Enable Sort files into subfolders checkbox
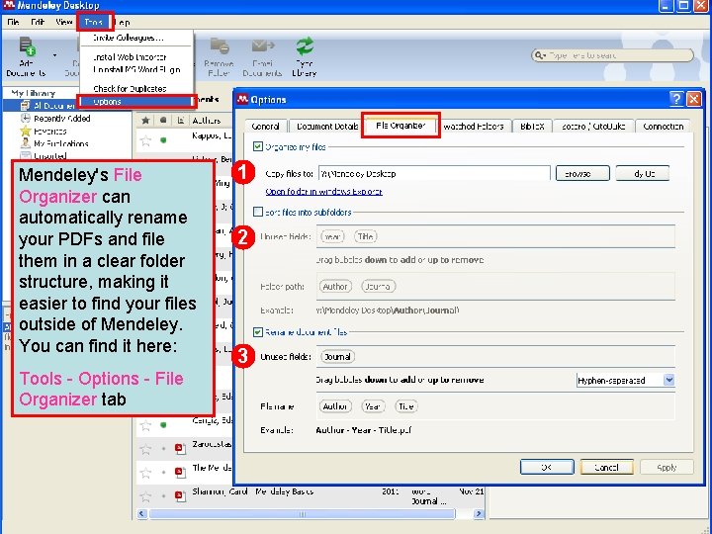The width and height of the screenshot is (712, 534). [x=258, y=212]
